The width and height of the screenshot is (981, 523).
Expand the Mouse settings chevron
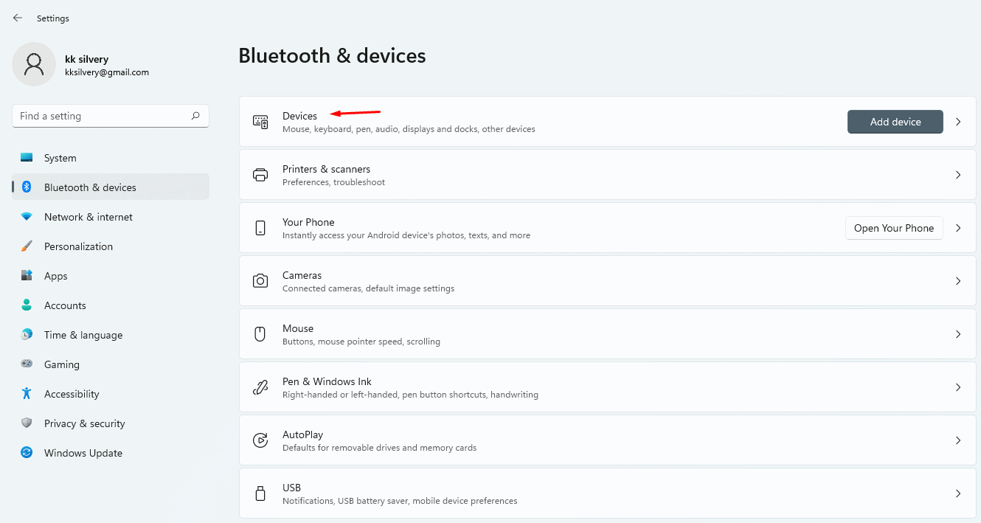click(x=958, y=334)
